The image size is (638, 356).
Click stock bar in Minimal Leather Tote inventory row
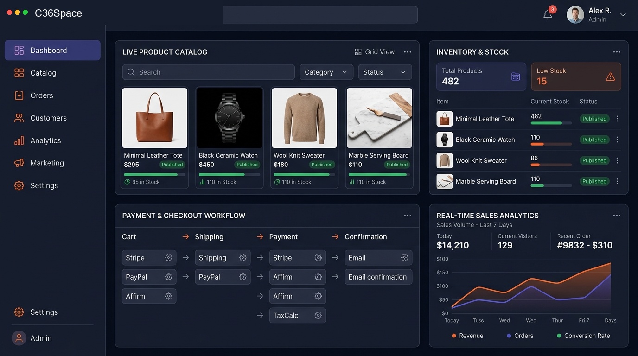[551, 123]
